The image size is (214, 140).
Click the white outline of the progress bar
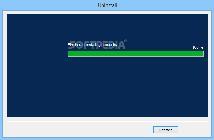coord(136,51)
